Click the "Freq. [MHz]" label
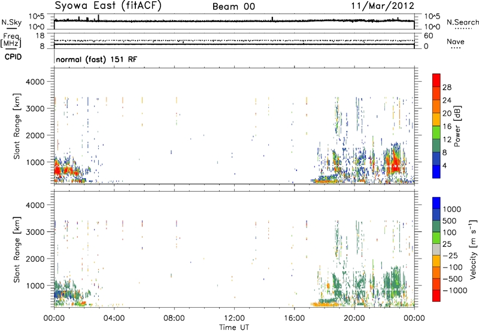 coord(11,40)
